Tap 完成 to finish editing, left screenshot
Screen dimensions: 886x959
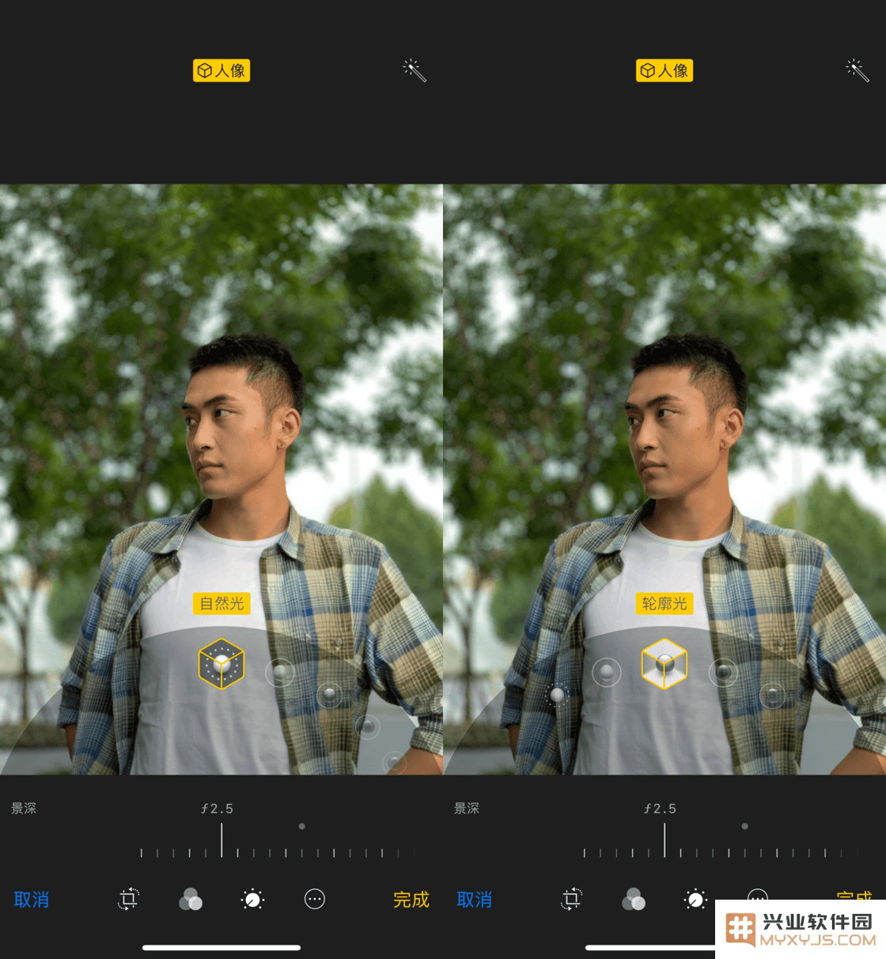pos(411,900)
